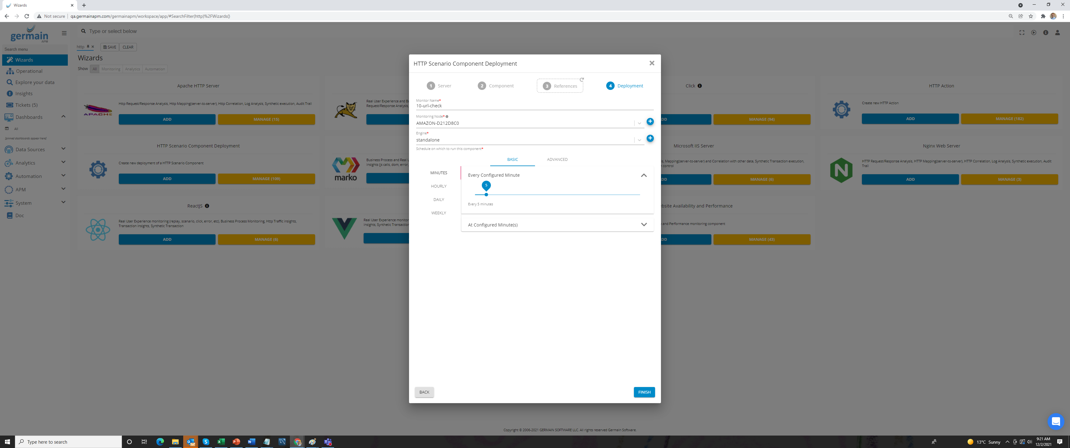Open the Engine dropdown arrow
The image size is (1070, 448).
pyautogui.click(x=639, y=140)
